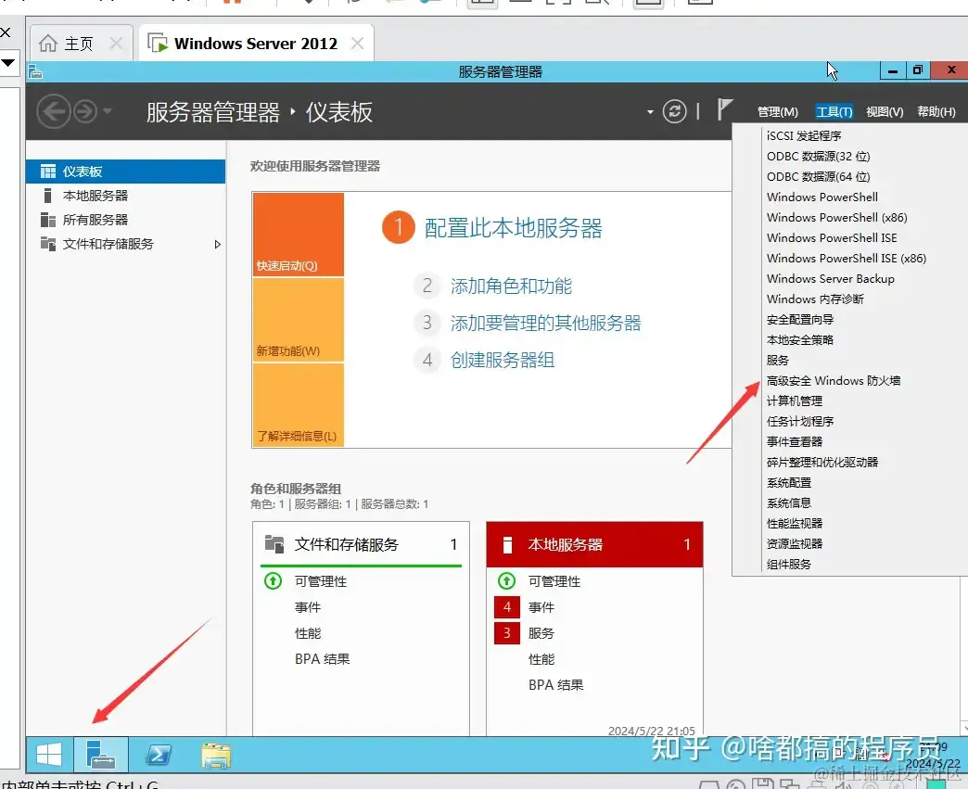Choose Windows PowerShell ISE (x86) menu entry

[x=847, y=258]
